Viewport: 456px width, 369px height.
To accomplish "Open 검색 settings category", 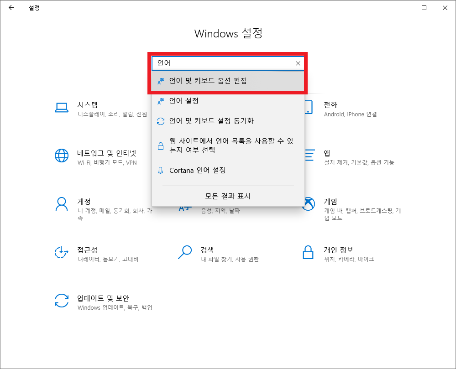I will coord(218,254).
